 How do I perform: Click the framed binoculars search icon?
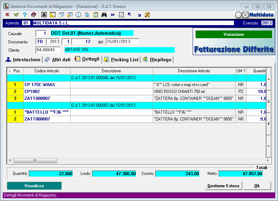point(44,15)
